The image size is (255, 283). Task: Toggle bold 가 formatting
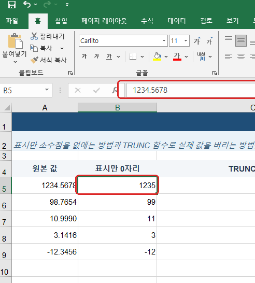(84, 56)
